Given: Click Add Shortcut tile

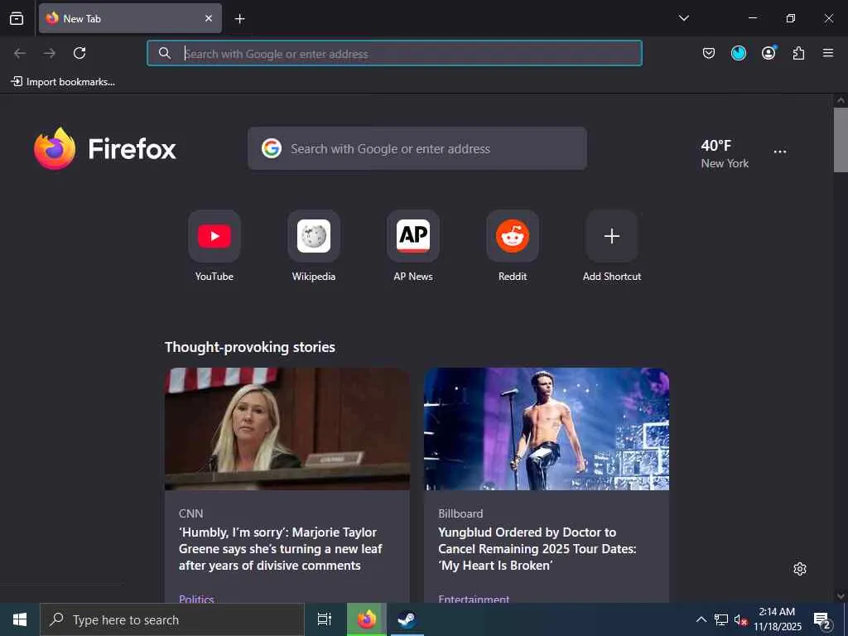Looking at the screenshot, I should tap(612, 246).
